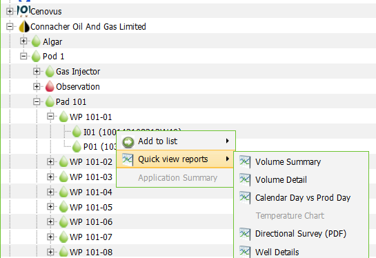Expand the WP 101-04 well pair
Image resolution: width=376 pixels, height=258 pixels.
(50, 192)
